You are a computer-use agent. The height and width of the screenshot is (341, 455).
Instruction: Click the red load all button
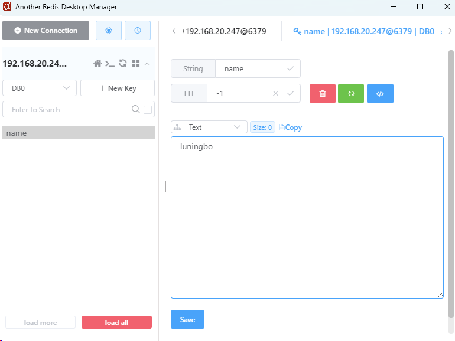[x=116, y=322]
